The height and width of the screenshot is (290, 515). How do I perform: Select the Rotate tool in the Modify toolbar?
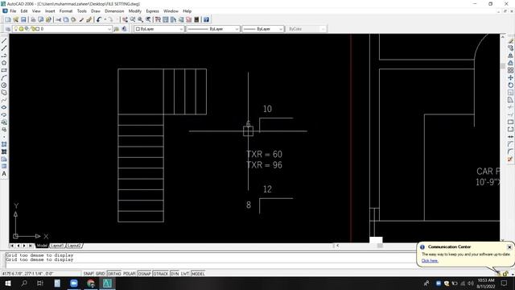pyautogui.click(x=510, y=85)
